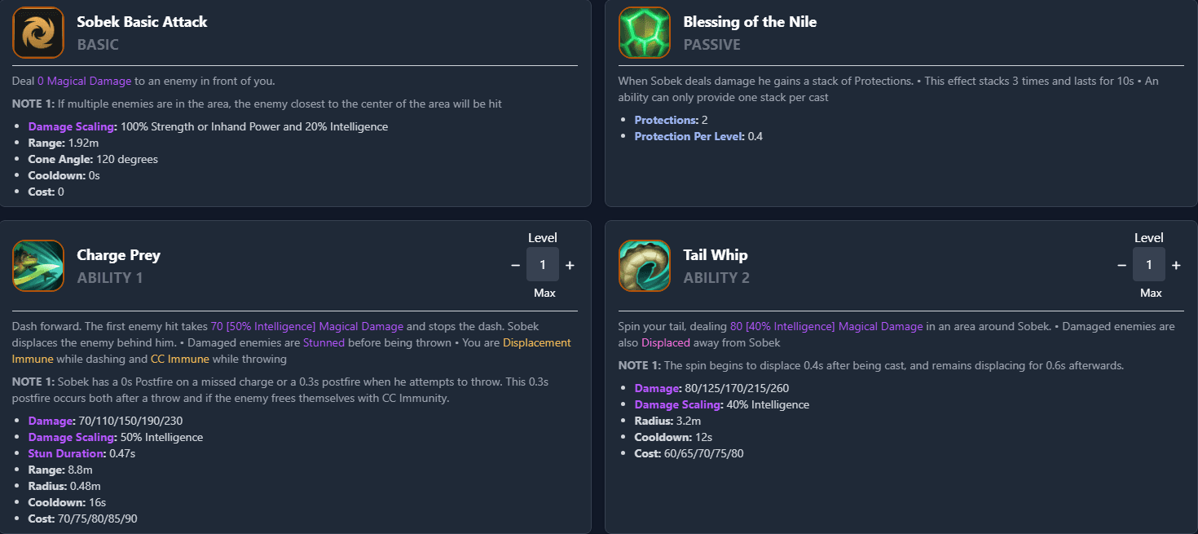Screen dimensions: 1198x534
Task: Click the Sobek Basic Attack ability icon
Action: tap(38, 33)
